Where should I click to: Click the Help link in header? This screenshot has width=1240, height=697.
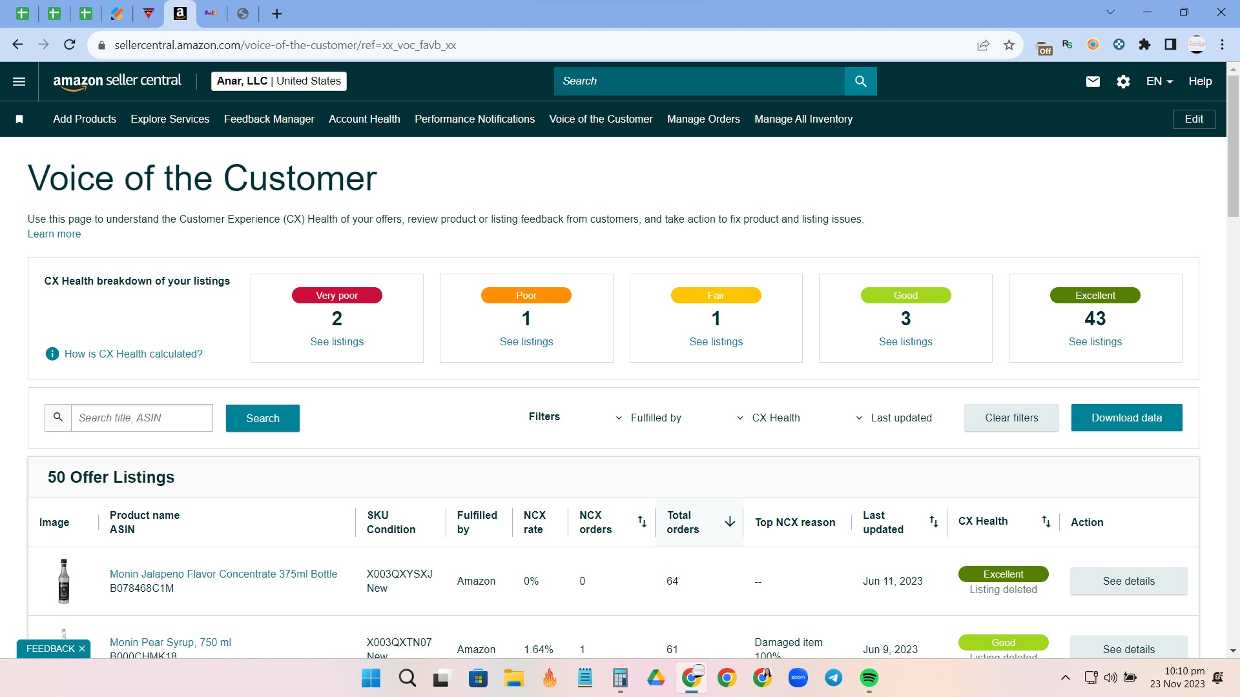[1200, 81]
